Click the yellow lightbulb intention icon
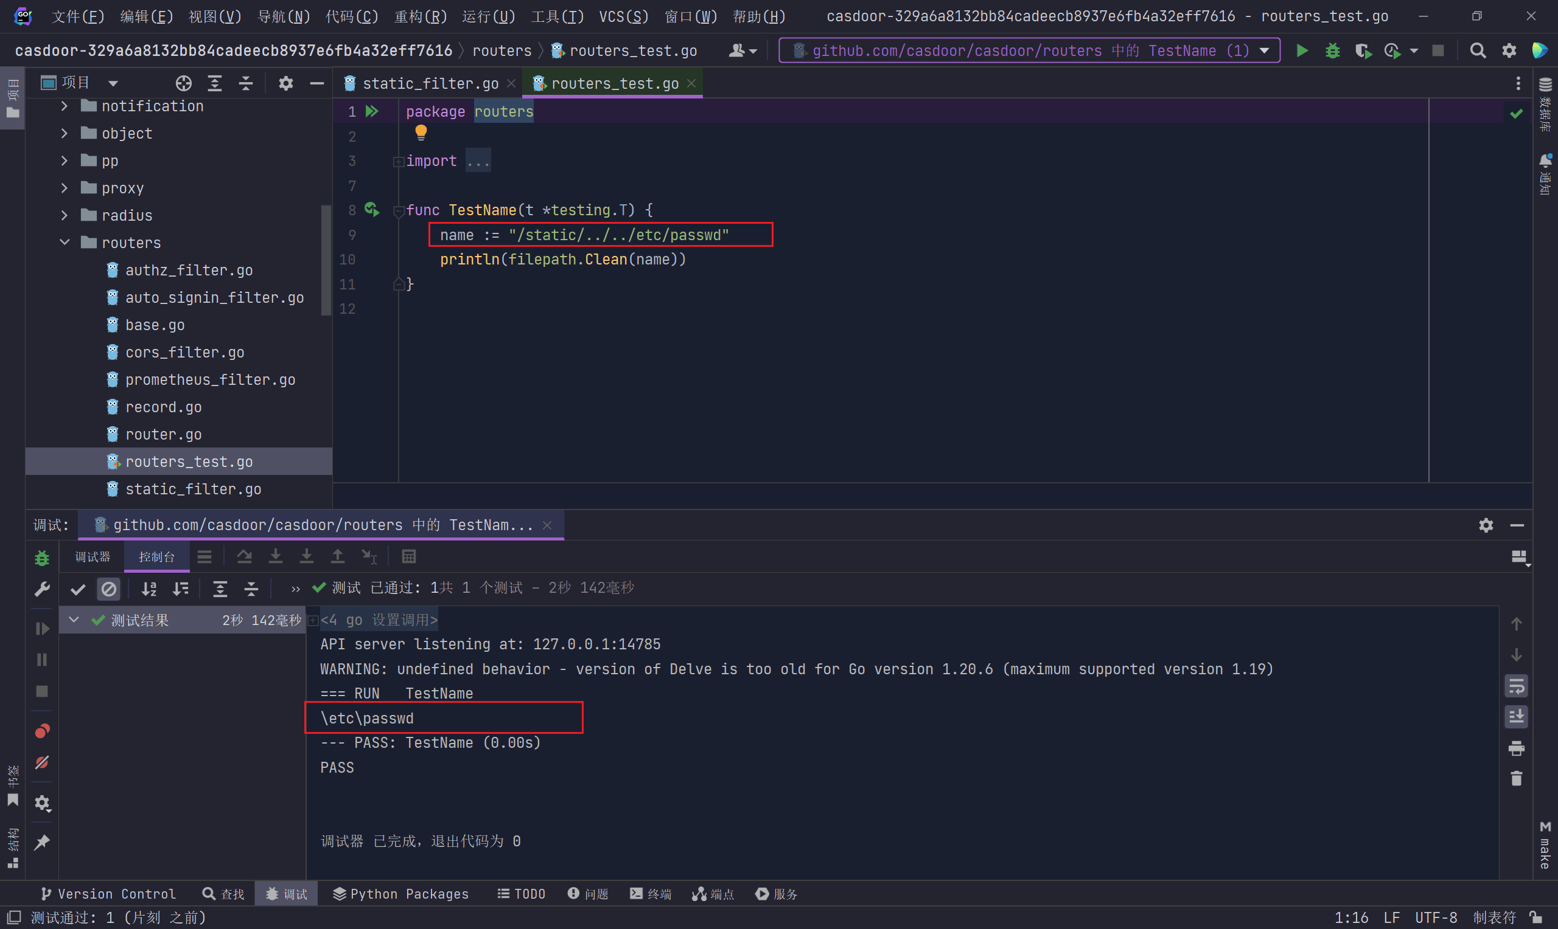Image resolution: width=1558 pixels, height=929 pixels. (x=421, y=132)
